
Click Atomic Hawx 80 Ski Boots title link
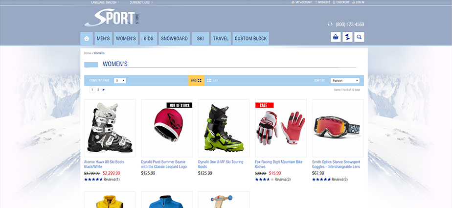point(104,164)
